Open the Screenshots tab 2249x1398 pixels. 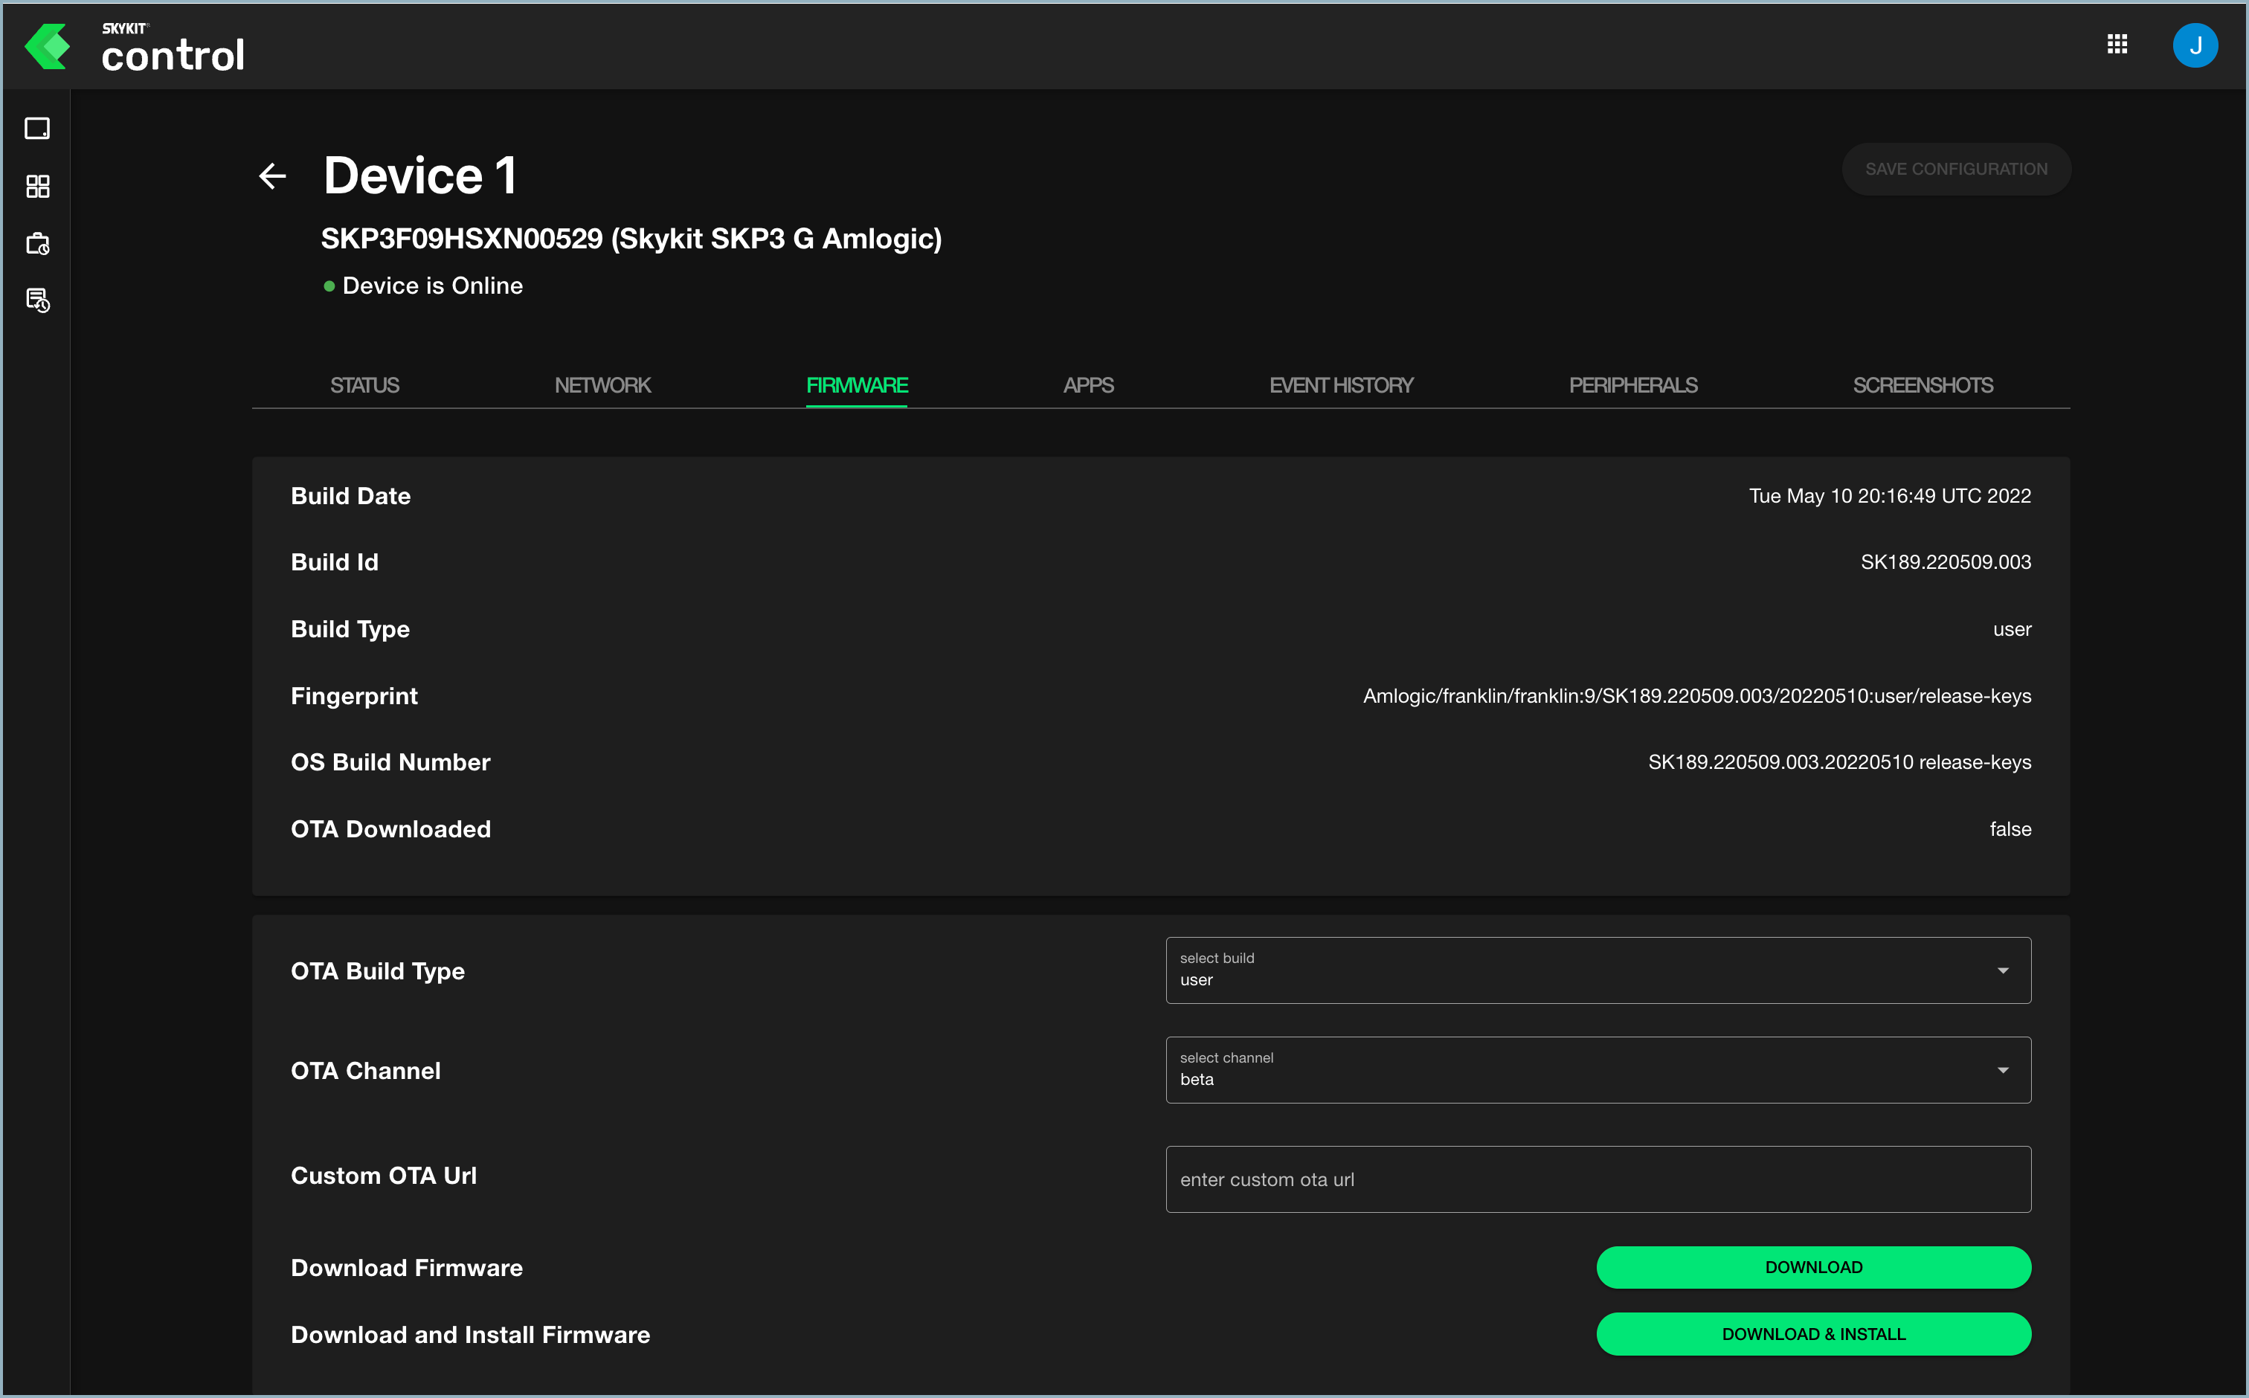(1923, 384)
